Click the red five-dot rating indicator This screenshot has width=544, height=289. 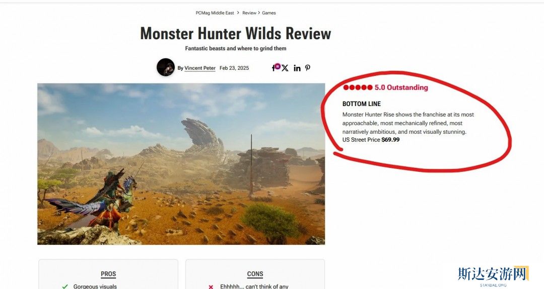(x=358, y=87)
